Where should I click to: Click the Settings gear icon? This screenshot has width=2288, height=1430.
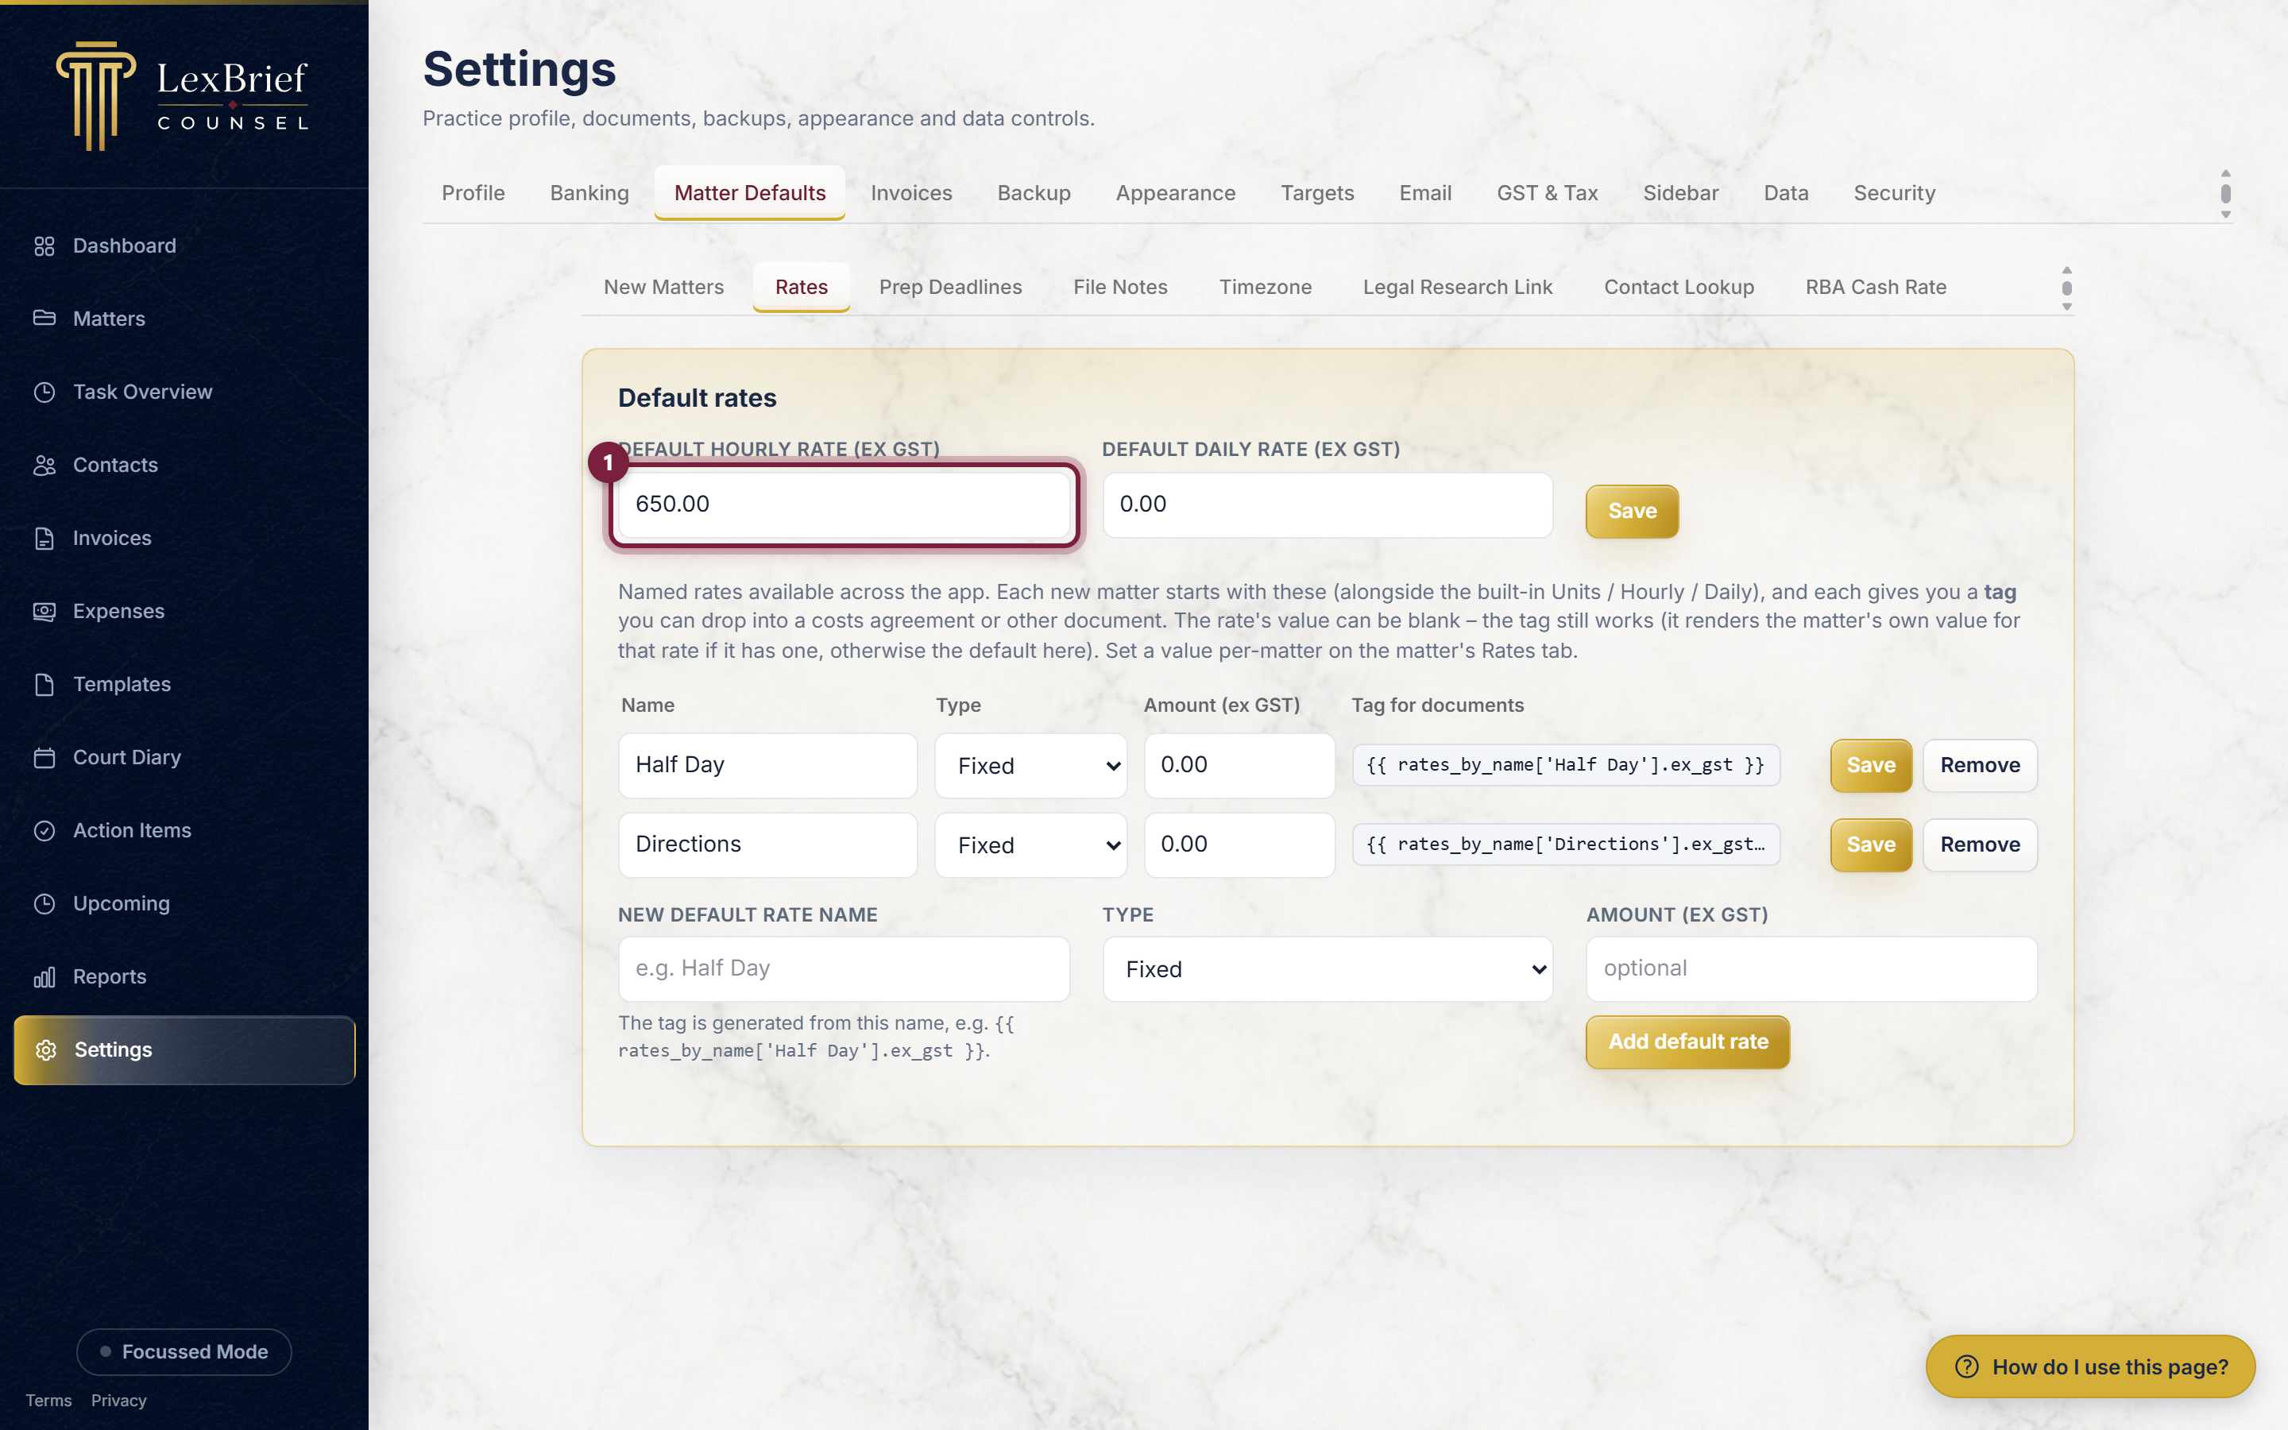(46, 1049)
